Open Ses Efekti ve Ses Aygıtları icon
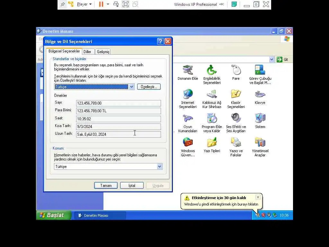Image resolution: width=329 pixels, height=247 pixels. [x=236, y=123]
